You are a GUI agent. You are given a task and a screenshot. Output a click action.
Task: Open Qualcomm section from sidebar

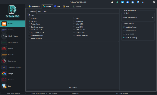(13, 61)
